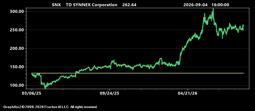The image size is (255, 111).
Task: Click the 262.64 last price value
Action: [129, 5]
